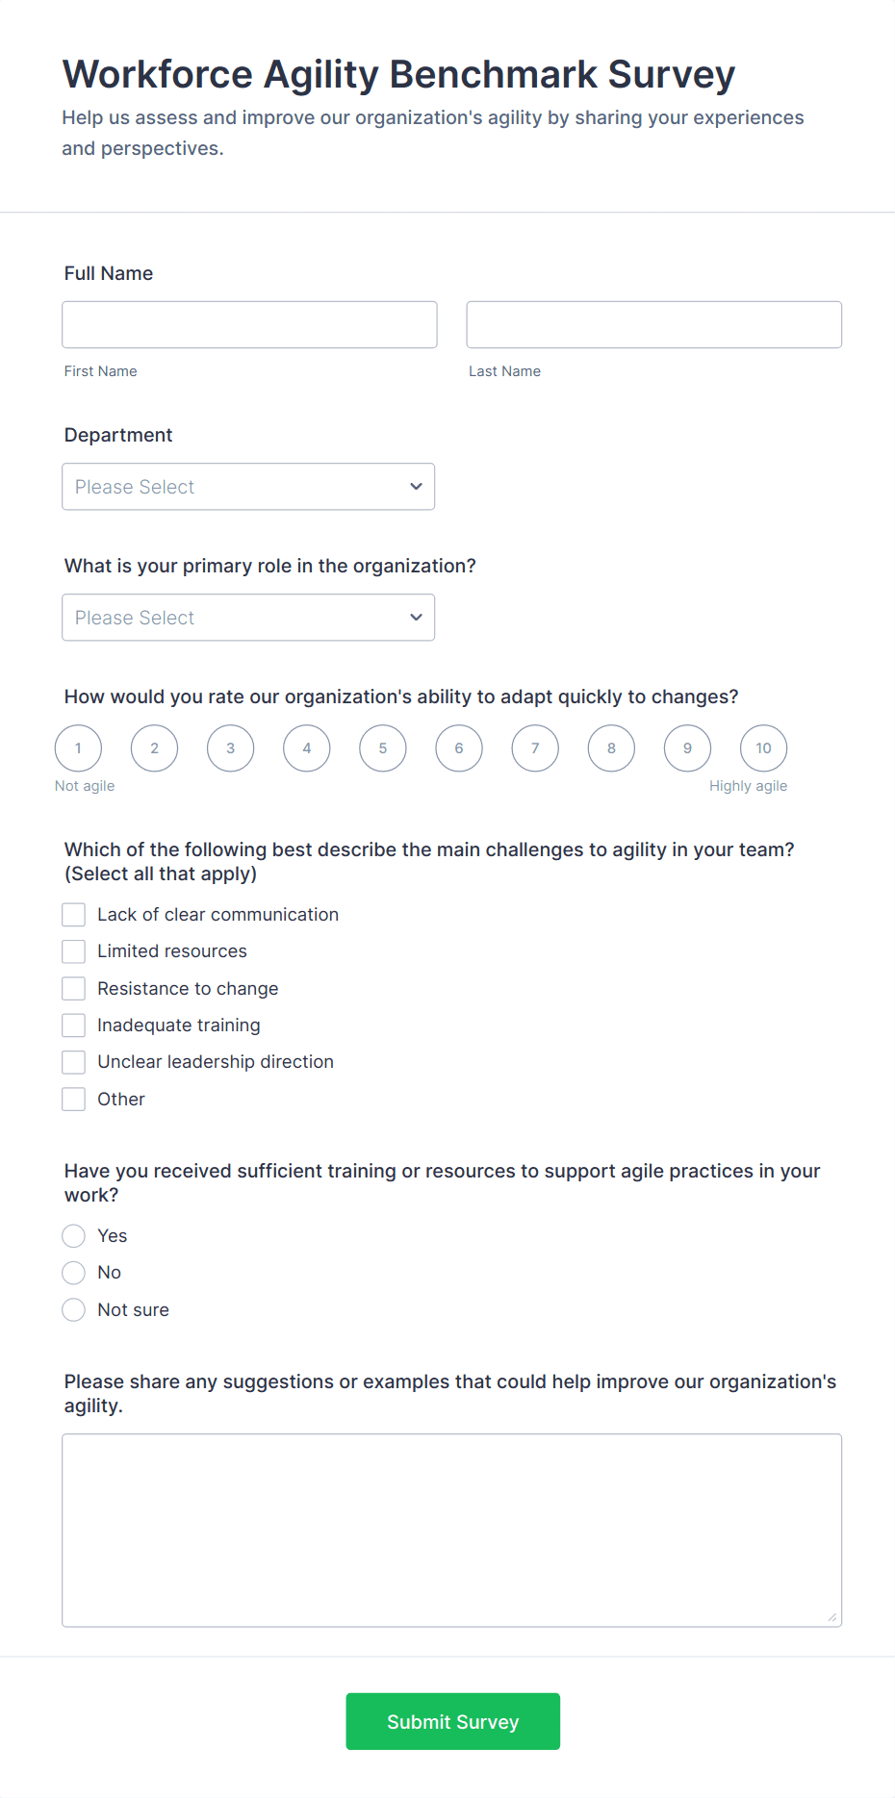Expand the primary role dropdown
Image resolution: width=895 pixels, height=1798 pixels.
[248, 618]
